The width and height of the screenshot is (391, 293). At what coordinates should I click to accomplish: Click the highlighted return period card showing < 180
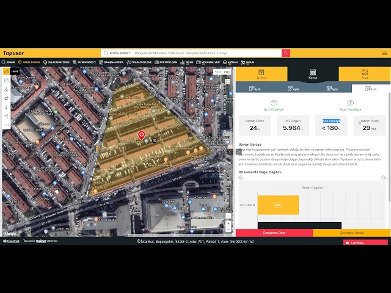(x=331, y=125)
